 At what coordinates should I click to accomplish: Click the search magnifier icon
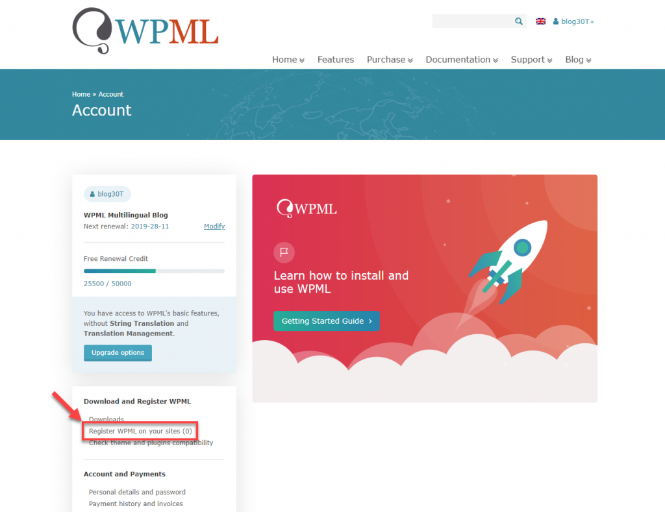pyautogui.click(x=519, y=21)
